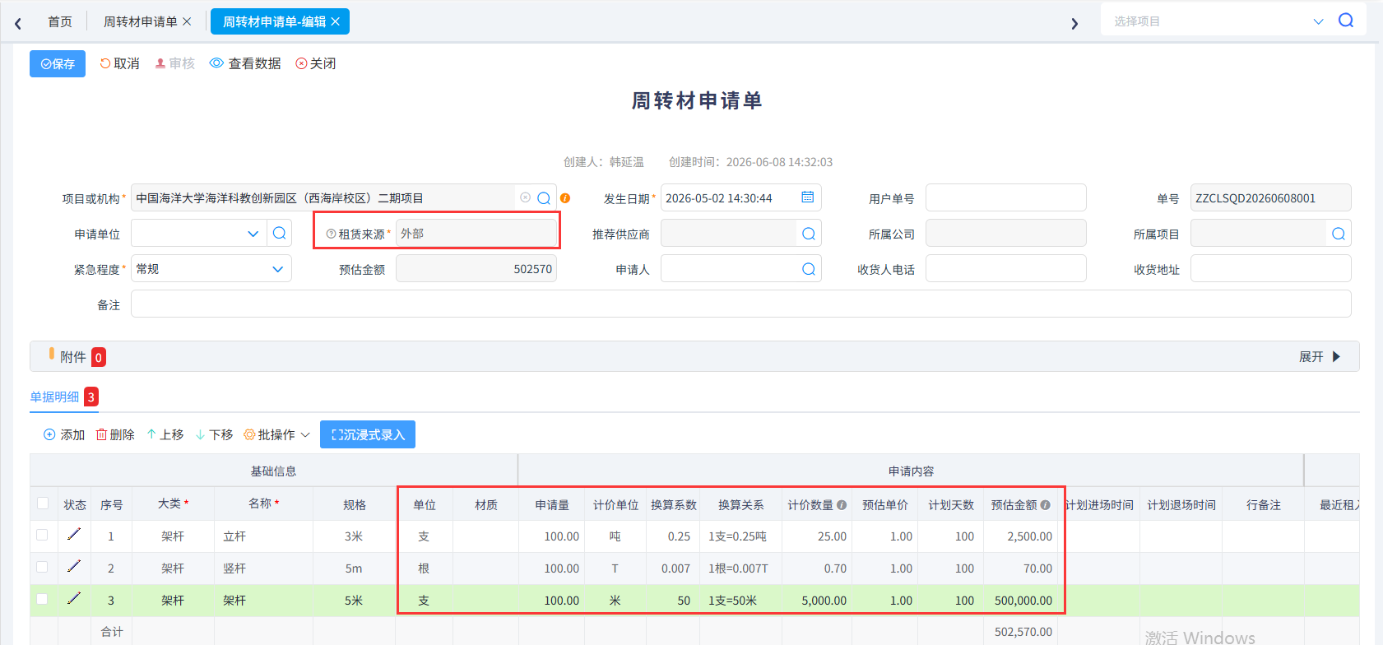The image size is (1383, 645).
Task: Check the checkbox for row 3 架杆
Action: [42, 599]
